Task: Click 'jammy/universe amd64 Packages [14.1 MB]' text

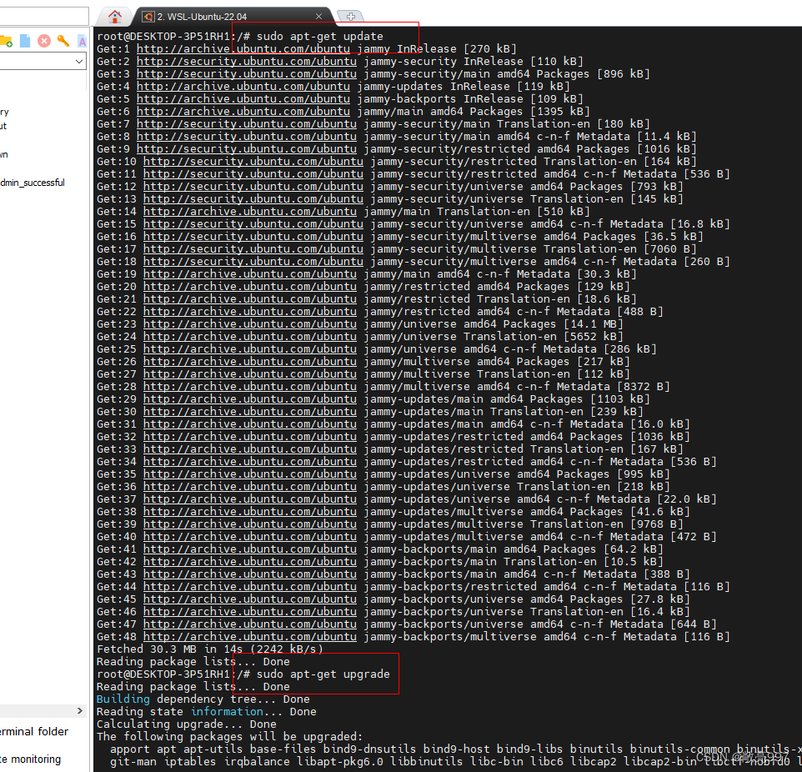Action: [x=493, y=324]
